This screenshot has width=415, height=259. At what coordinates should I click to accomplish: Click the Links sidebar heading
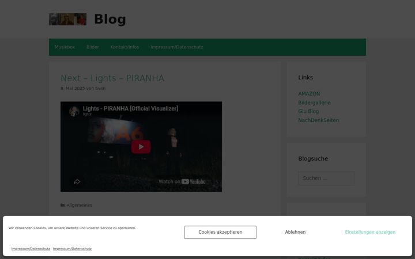(305, 78)
